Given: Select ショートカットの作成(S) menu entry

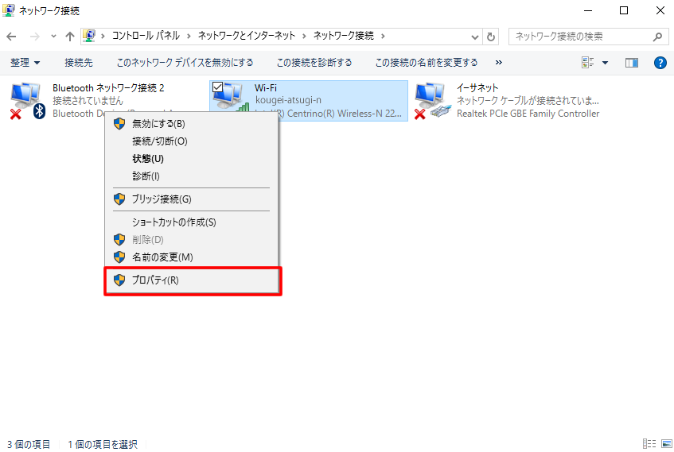Looking at the screenshot, I should click(192, 222).
